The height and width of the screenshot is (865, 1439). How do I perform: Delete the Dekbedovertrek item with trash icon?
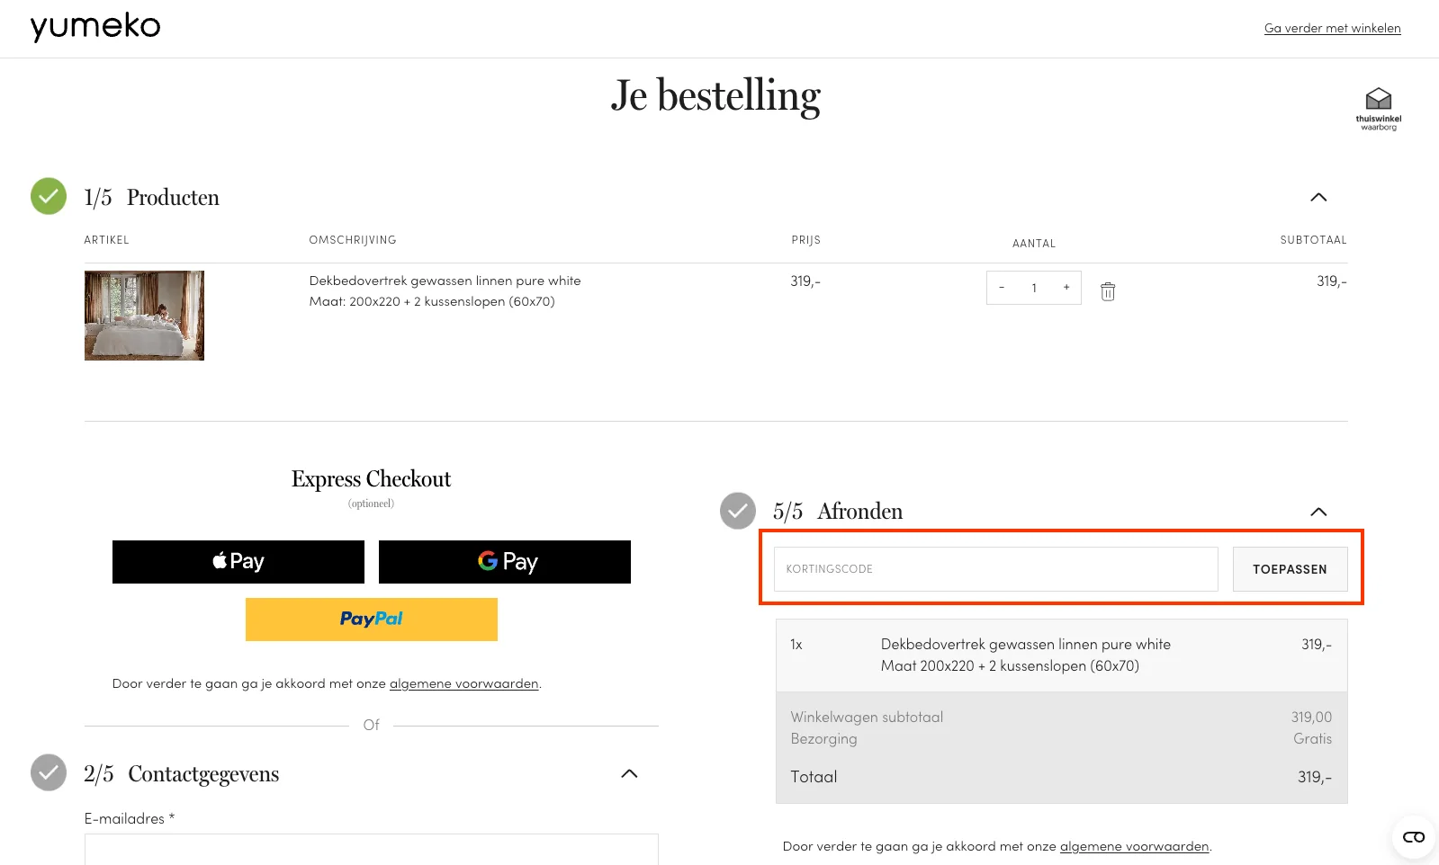(1108, 291)
